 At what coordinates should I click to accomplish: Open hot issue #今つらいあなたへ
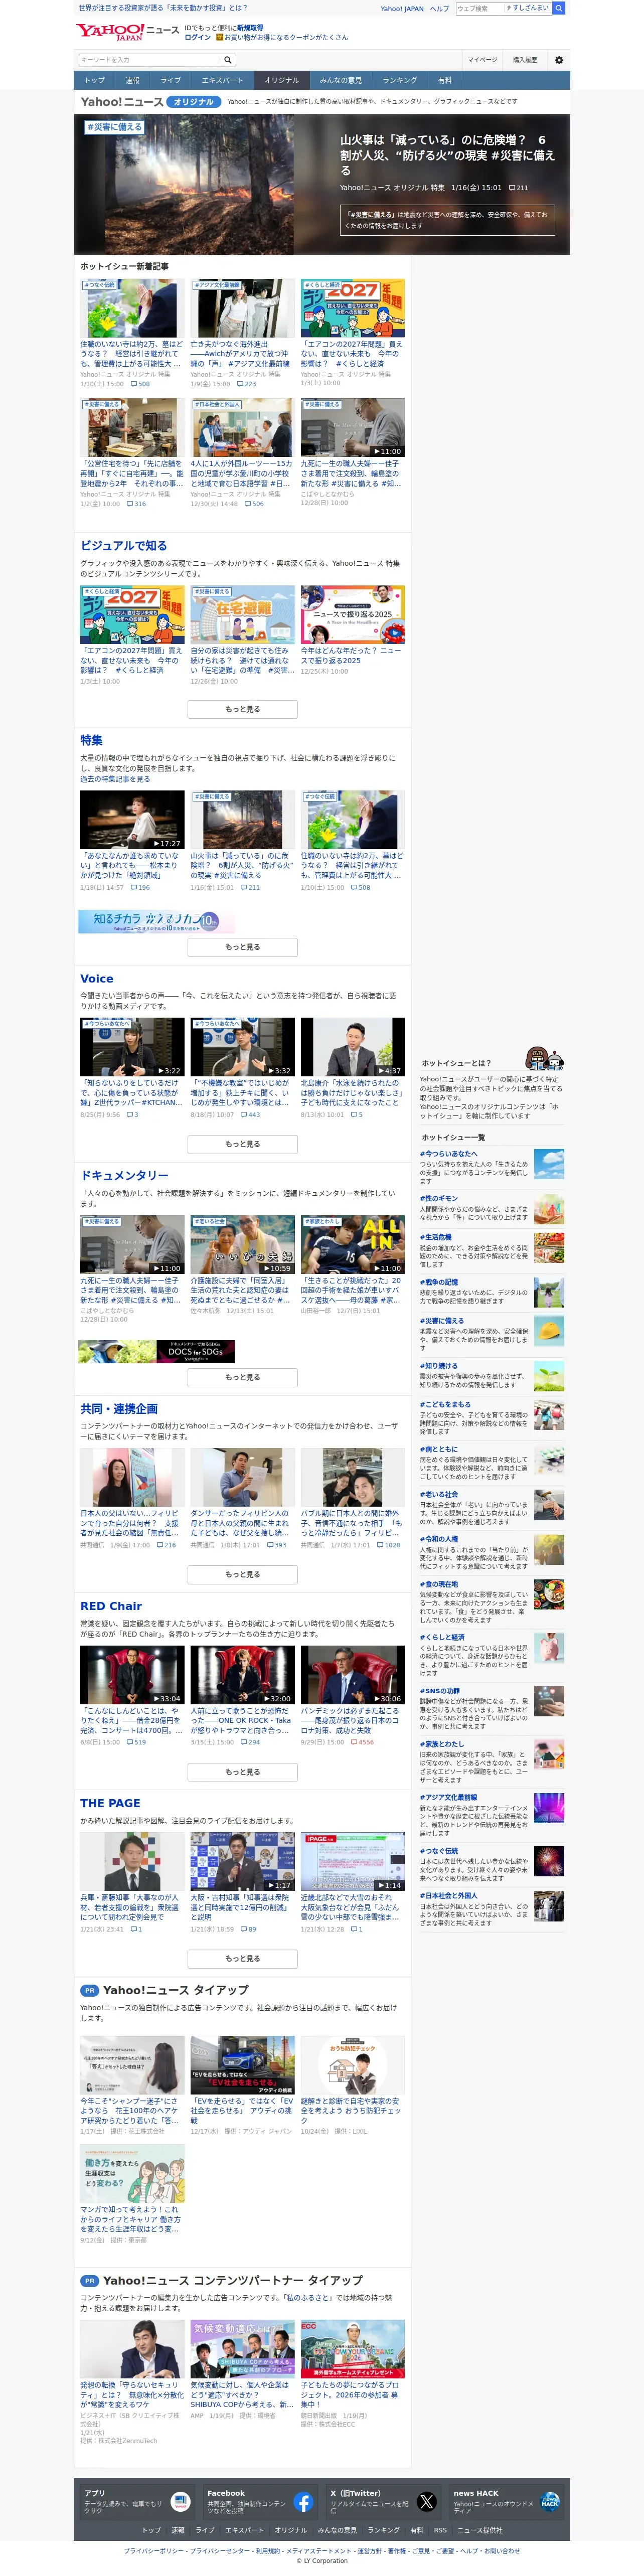[448, 1153]
